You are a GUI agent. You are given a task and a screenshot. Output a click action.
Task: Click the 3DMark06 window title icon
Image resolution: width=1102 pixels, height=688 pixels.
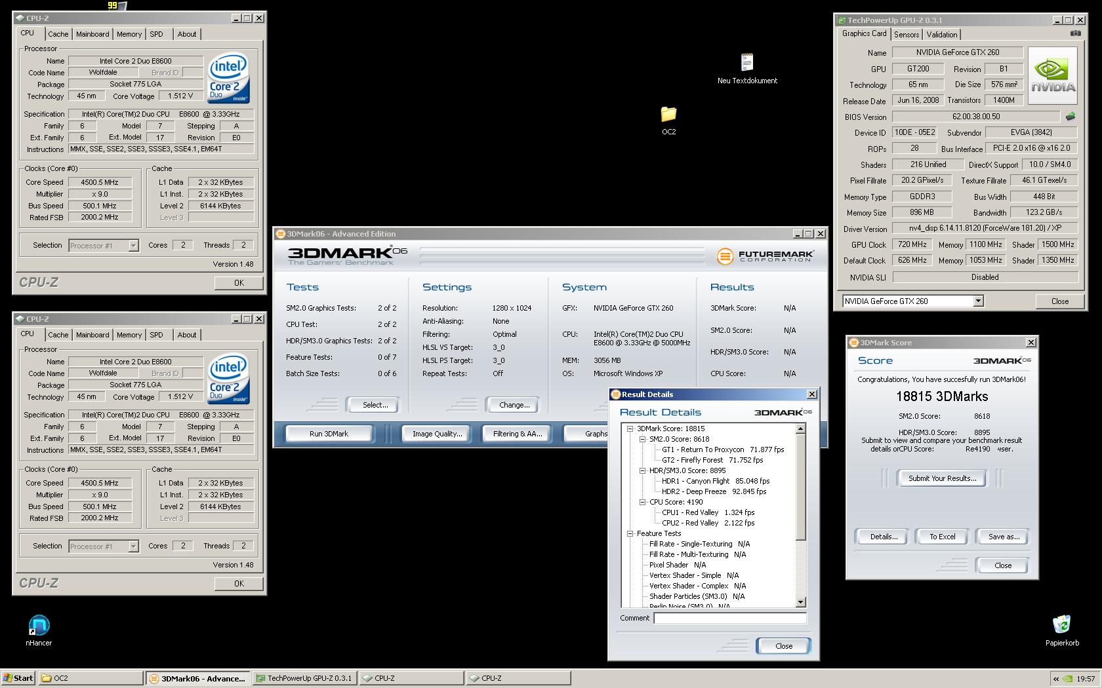281,234
